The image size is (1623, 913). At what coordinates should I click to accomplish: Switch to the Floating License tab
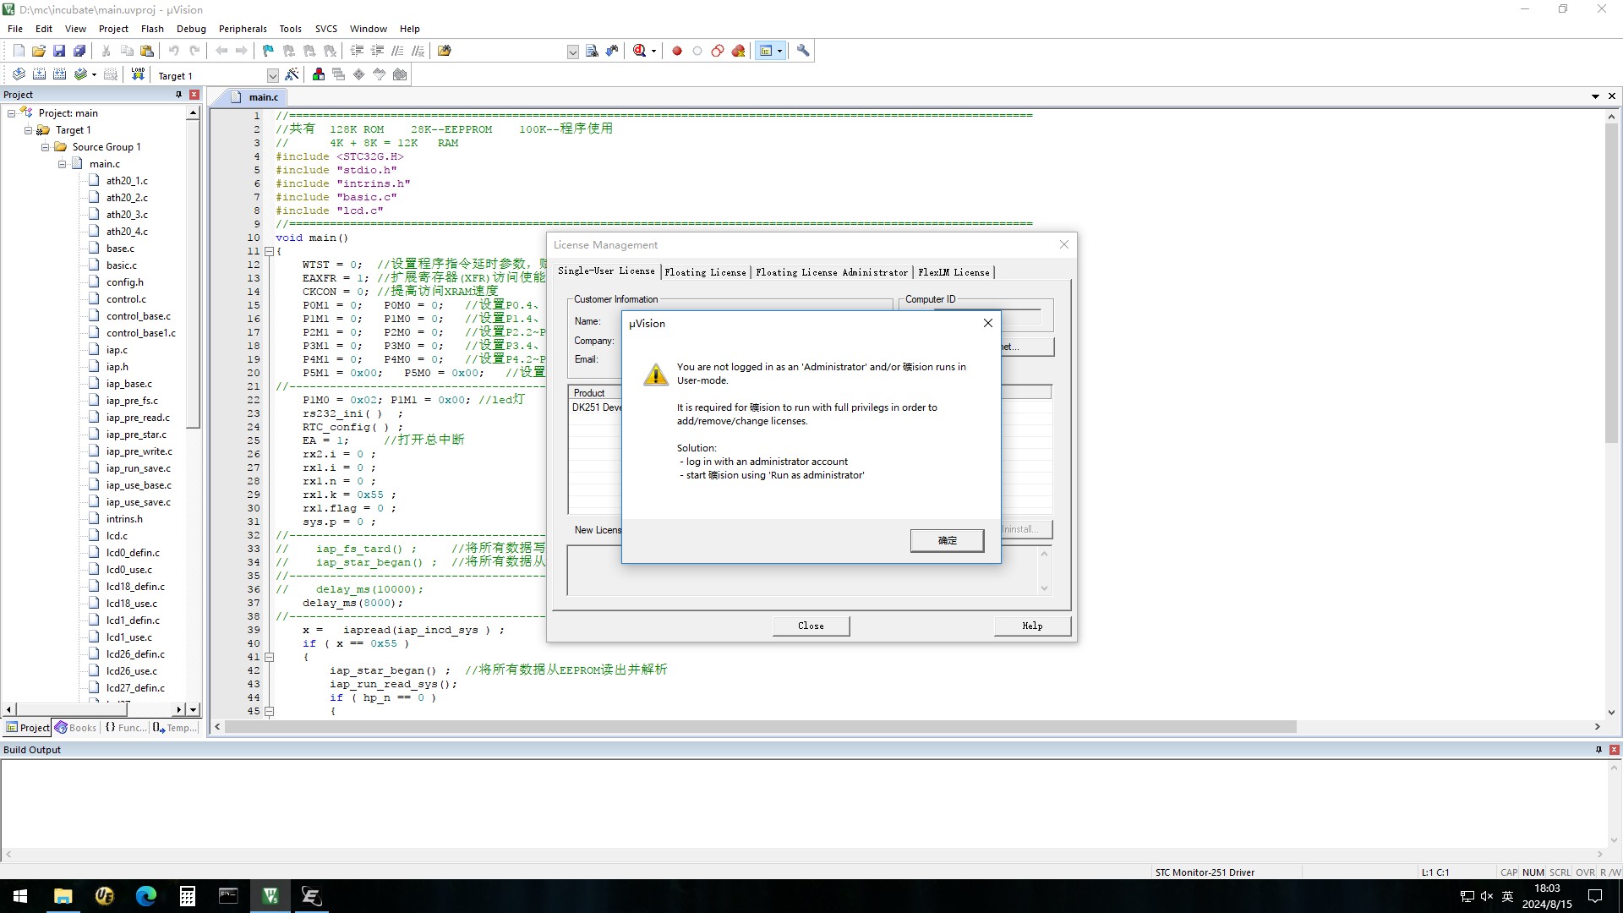(705, 272)
